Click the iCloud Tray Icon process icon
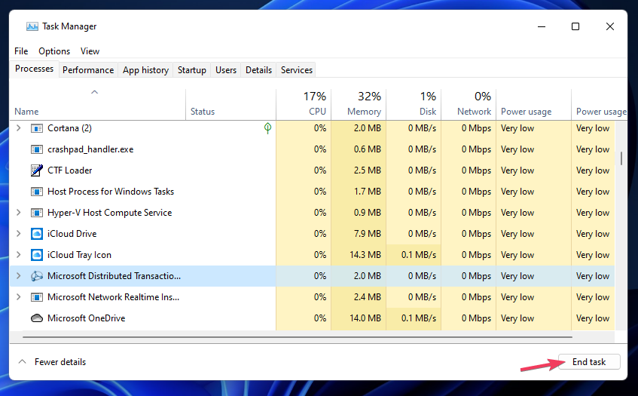The width and height of the screenshot is (638, 396). [37, 255]
